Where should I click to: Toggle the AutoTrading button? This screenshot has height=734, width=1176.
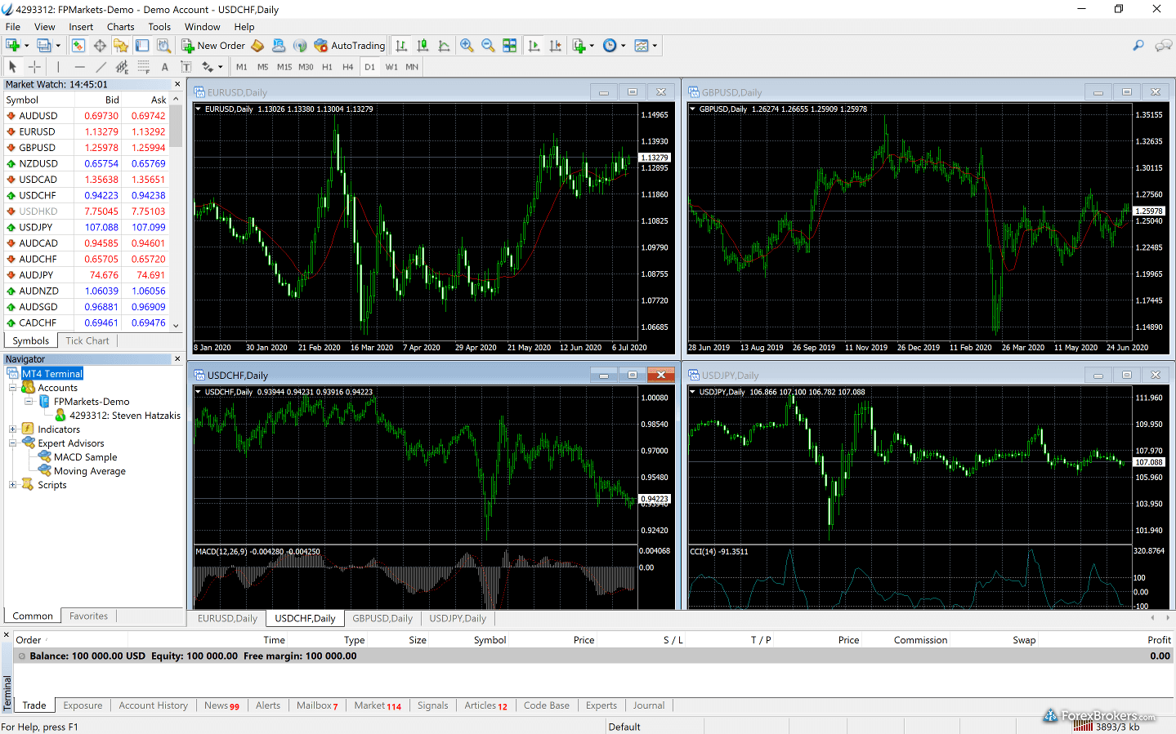tap(349, 46)
